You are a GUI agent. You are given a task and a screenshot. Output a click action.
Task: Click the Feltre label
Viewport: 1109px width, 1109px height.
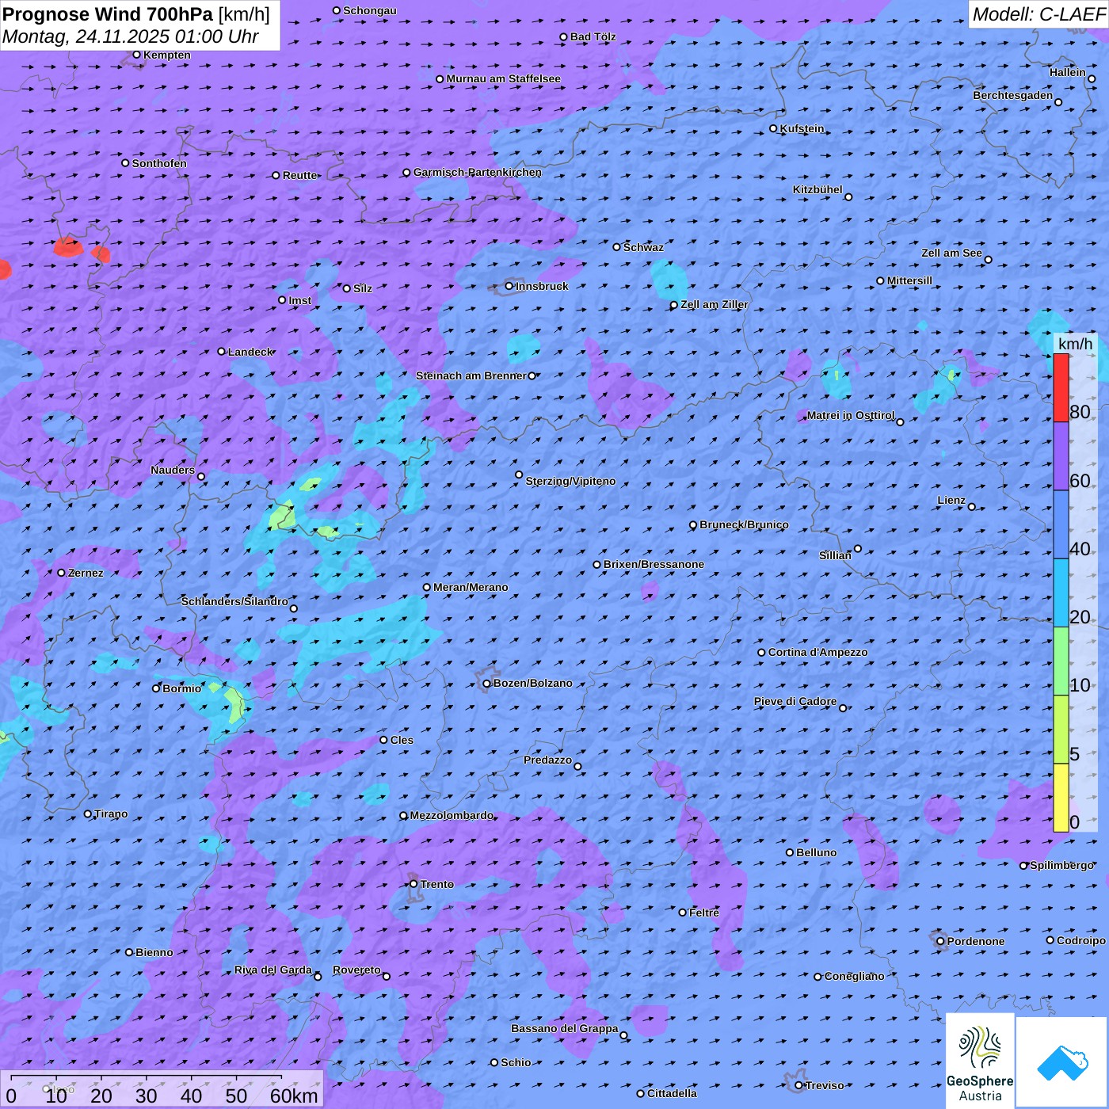[x=703, y=913]
